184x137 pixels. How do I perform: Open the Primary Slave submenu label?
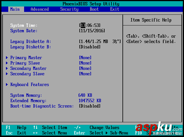25,63
